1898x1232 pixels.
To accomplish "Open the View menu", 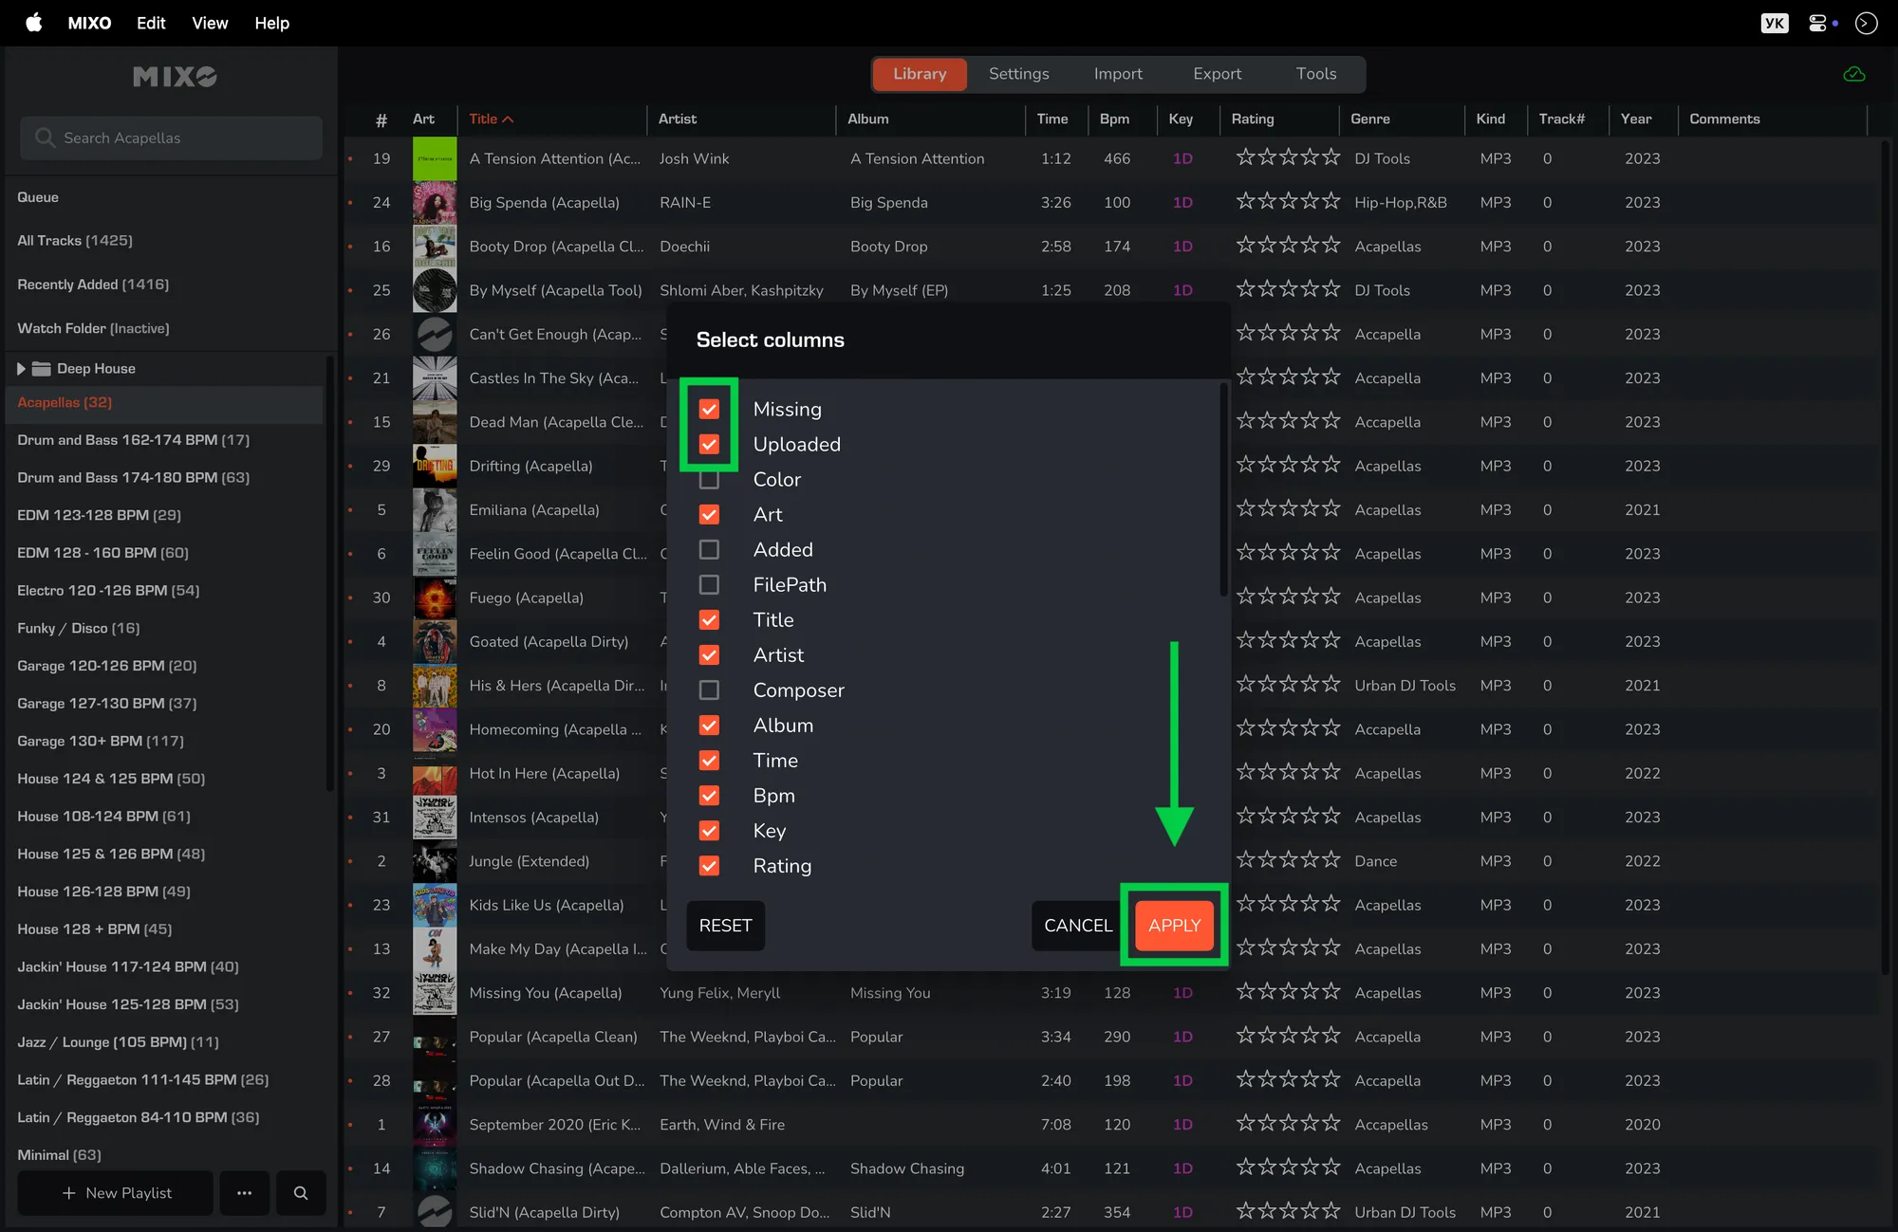I will (210, 23).
